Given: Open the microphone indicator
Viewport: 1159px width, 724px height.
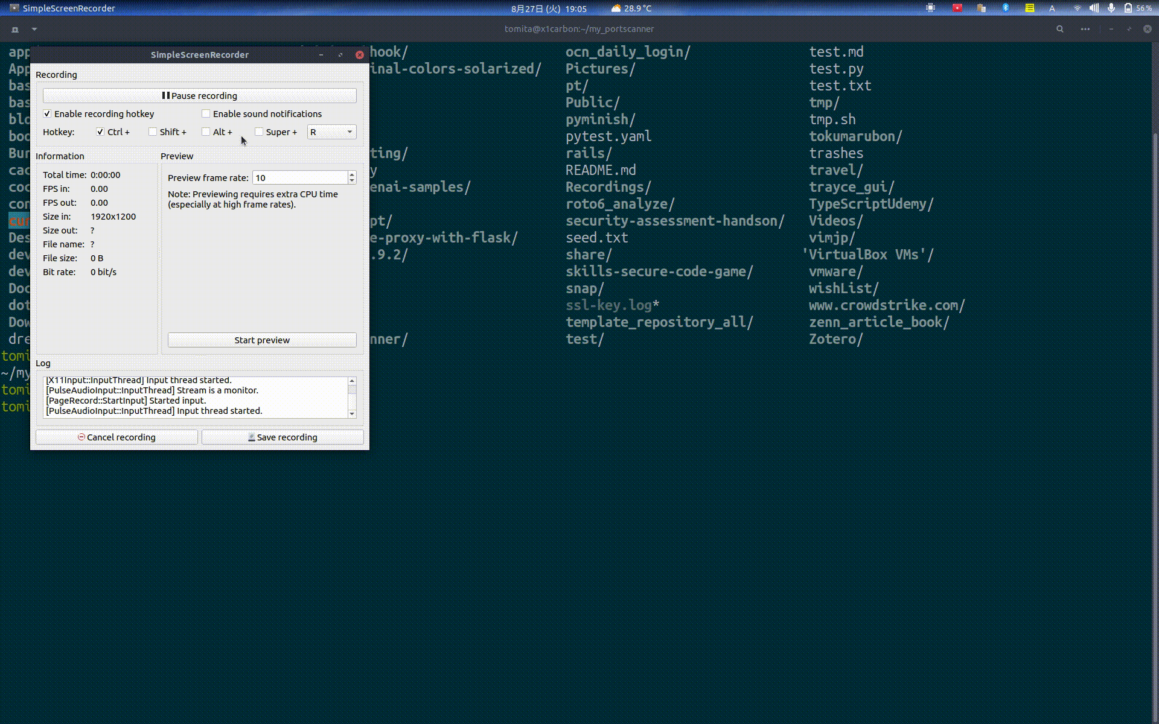Looking at the screenshot, I should [1111, 8].
